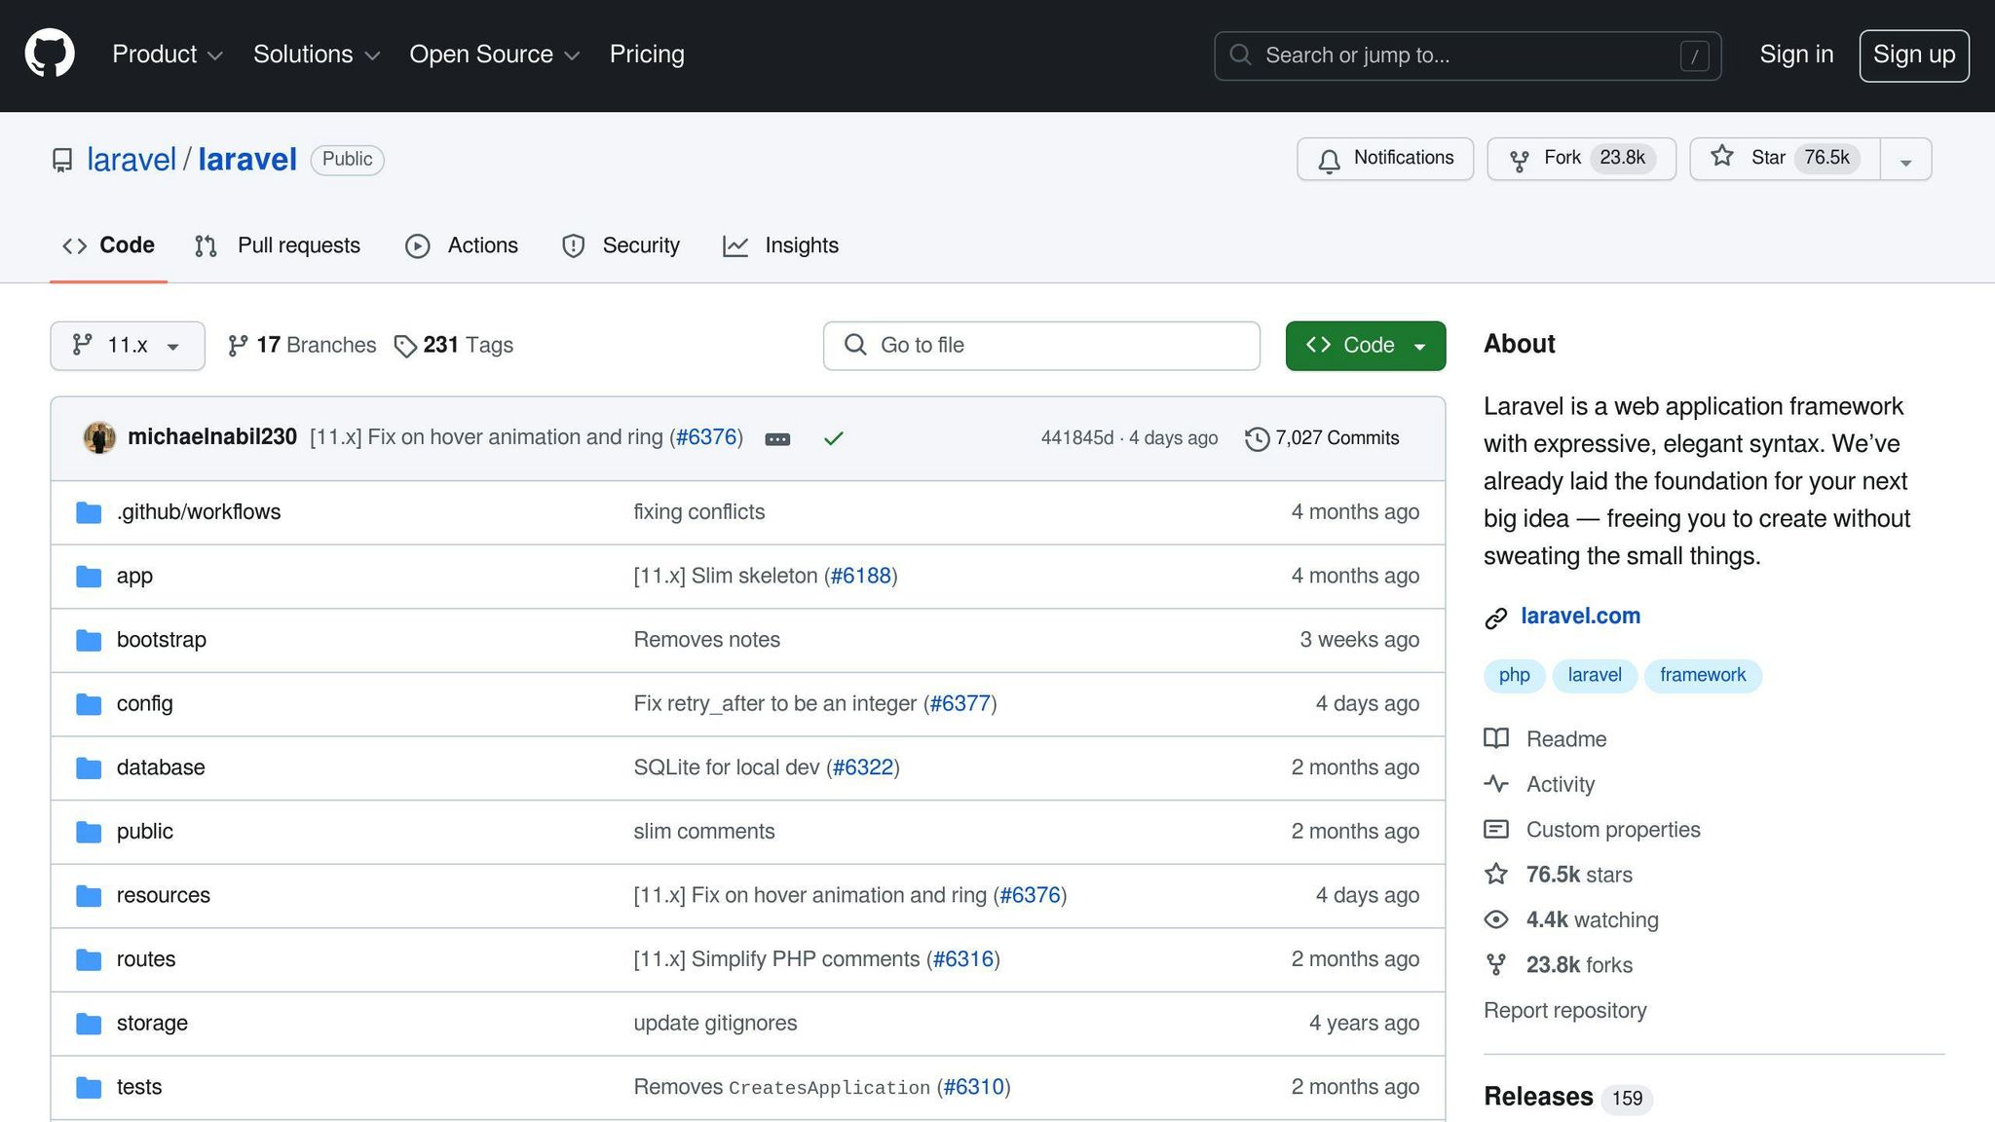Select the php topic tag
This screenshot has height=1122, width=1995.
click(x=1514, y=675)
